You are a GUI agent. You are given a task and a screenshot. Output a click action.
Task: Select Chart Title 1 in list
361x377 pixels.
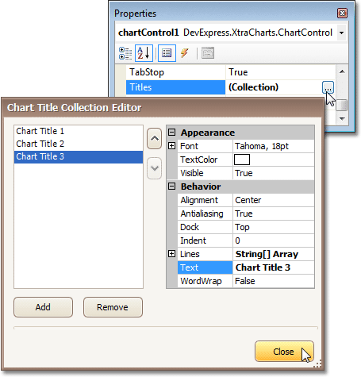[79, 131]
